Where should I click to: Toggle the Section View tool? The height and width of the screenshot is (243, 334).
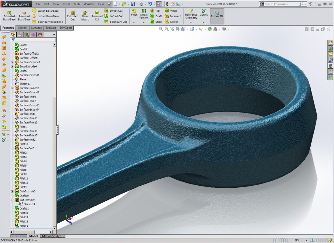tap(178, 29)
